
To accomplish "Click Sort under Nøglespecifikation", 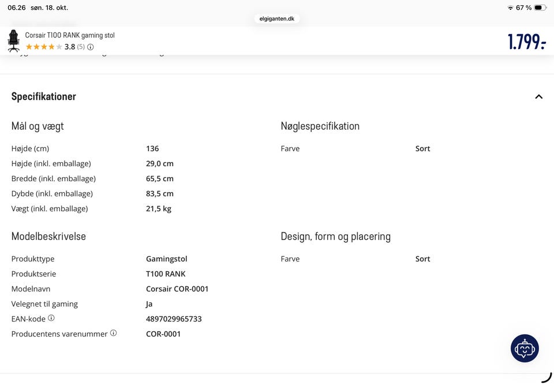I will click(423, 148).
